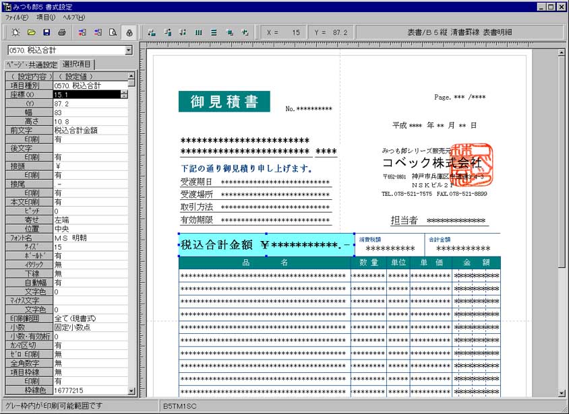Screen dimensions: 569x414
Task: Click the Save floppy disk icon
Action: [x=47, y=32]
